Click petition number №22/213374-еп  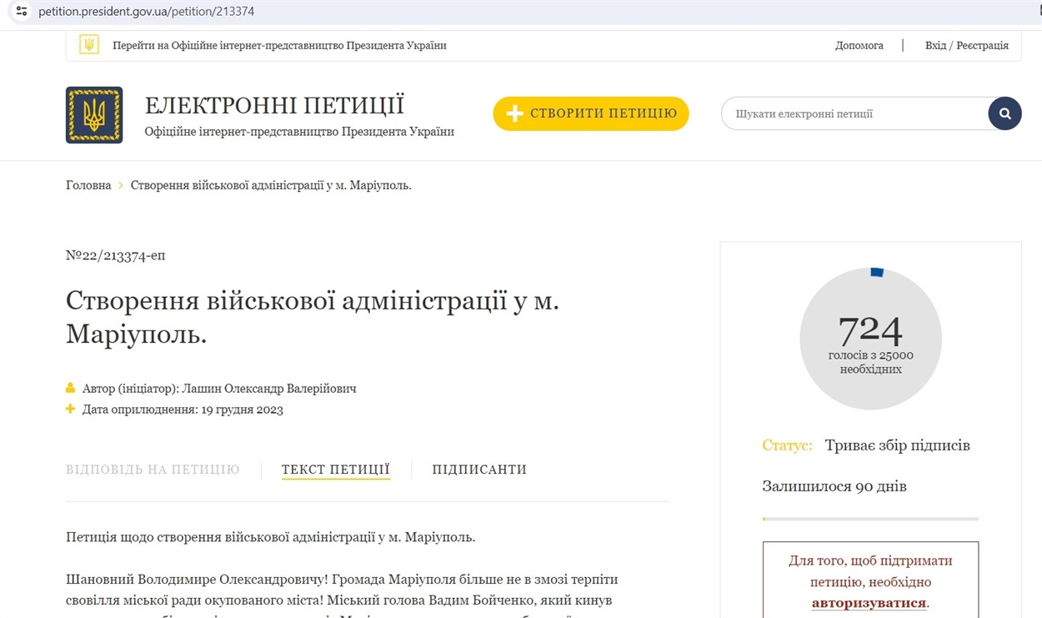115,255
